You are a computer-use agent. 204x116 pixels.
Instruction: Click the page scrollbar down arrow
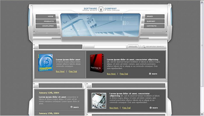(x=202, y=114)
